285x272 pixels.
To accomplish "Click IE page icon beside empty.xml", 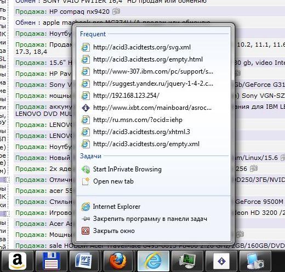I will 86,144.
